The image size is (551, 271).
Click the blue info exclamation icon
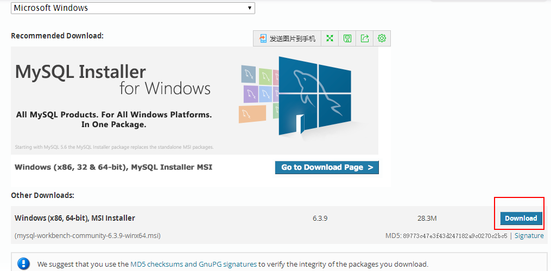tap(23, 263)
